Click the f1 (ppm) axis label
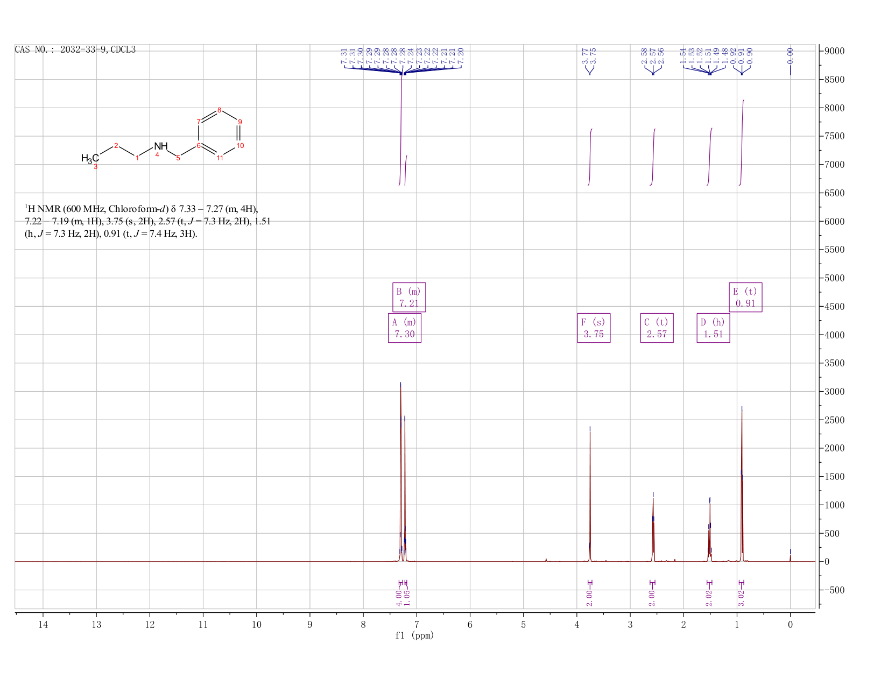Image resolution: width=888 pixels, height=686 pixels. pyautogui.click(x=414, y=635)
